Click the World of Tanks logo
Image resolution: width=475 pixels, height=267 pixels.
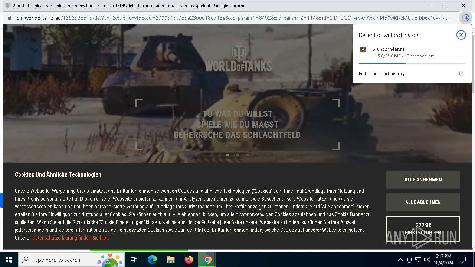(238, 57)
